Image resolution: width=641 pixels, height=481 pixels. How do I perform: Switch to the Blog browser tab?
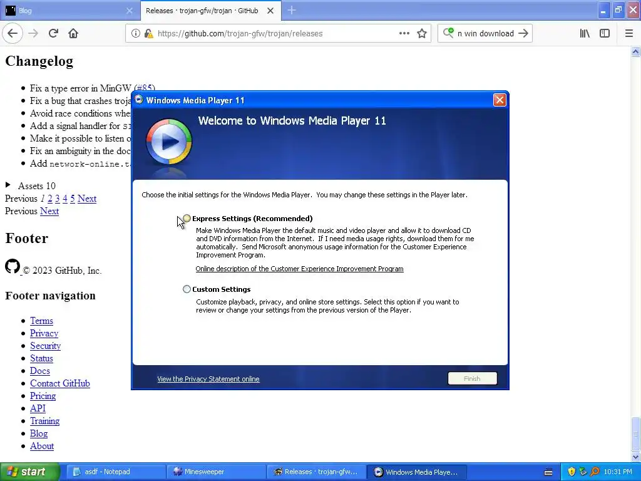(69, 11)
